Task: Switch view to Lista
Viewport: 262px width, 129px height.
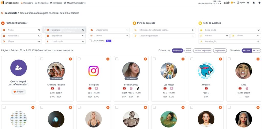Action: (x=256, y=50)
